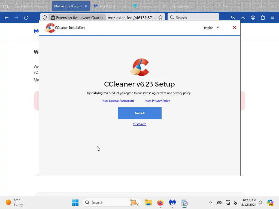Expand the English language dropdown
The image size is (279, 209).
click(211, 28)
